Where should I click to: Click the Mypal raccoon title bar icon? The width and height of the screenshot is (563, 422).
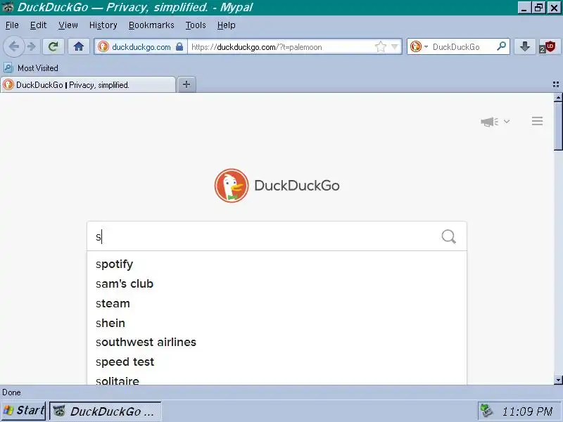click(8, 7)
